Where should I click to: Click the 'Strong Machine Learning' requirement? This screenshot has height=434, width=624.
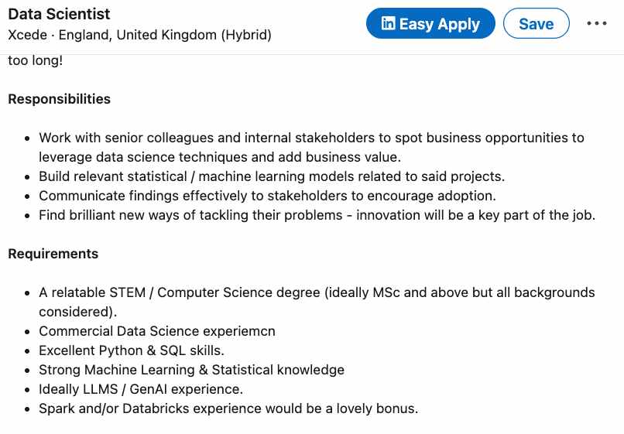191,370
